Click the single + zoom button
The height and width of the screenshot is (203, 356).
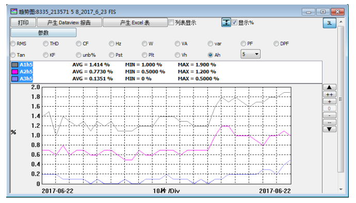pyautogui.click(x=330, y=102)
